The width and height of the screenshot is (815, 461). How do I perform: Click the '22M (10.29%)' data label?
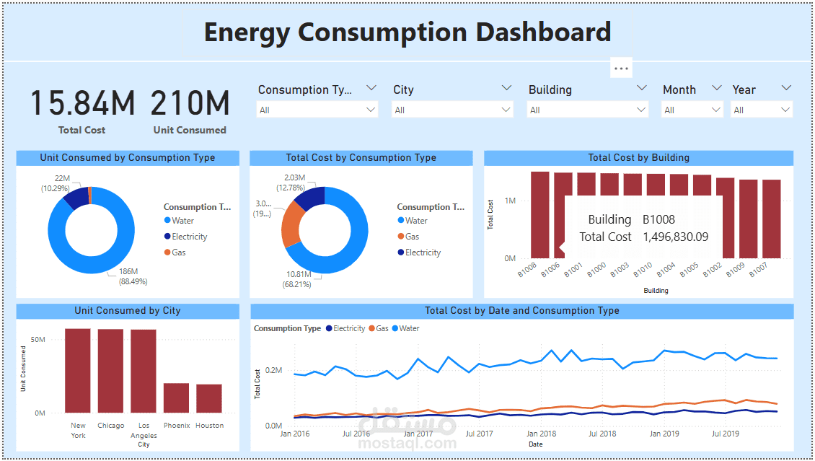[x=56, y=183]
